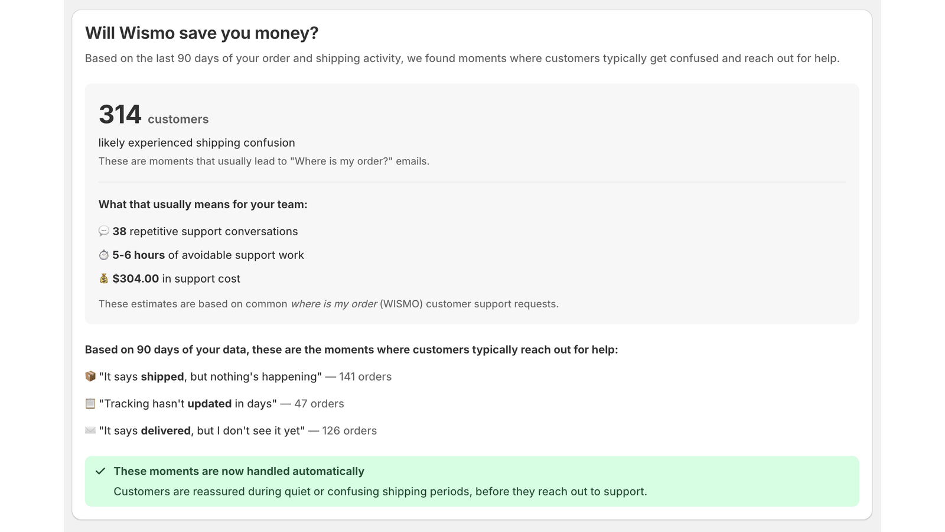Screen dimensions: 945x532
Task: Click the envelope icon beside the delivered quote
Action: coord(90,430)
